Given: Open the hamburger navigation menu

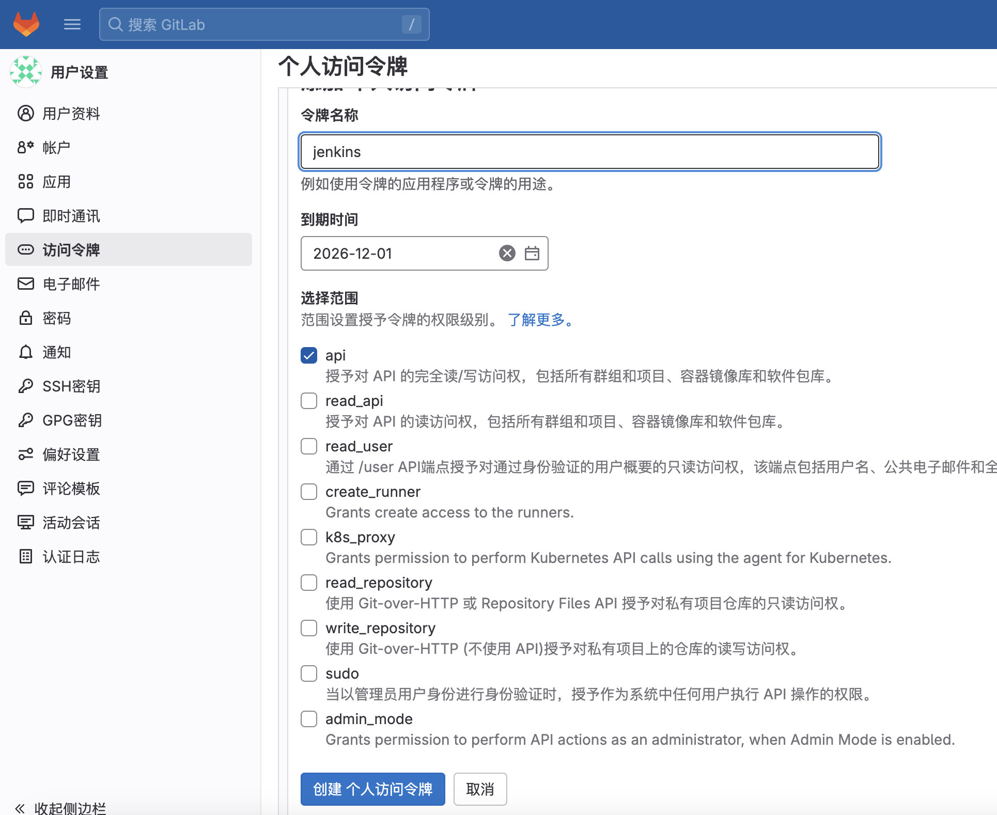Looking at the screenshot, I should point(72,24).
